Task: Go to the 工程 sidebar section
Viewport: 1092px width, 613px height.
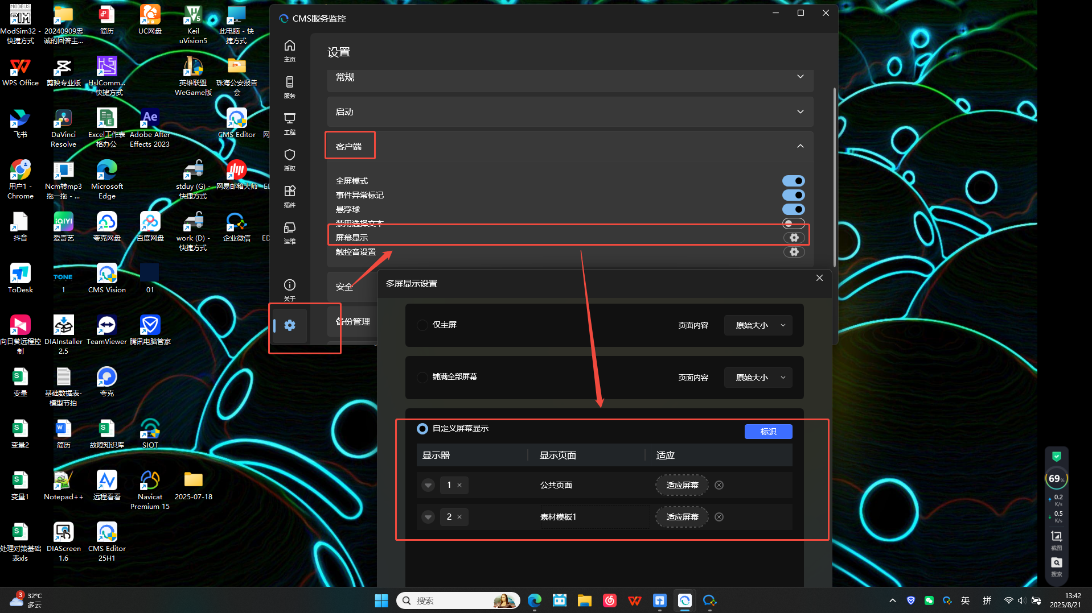Action: (289, 123)
